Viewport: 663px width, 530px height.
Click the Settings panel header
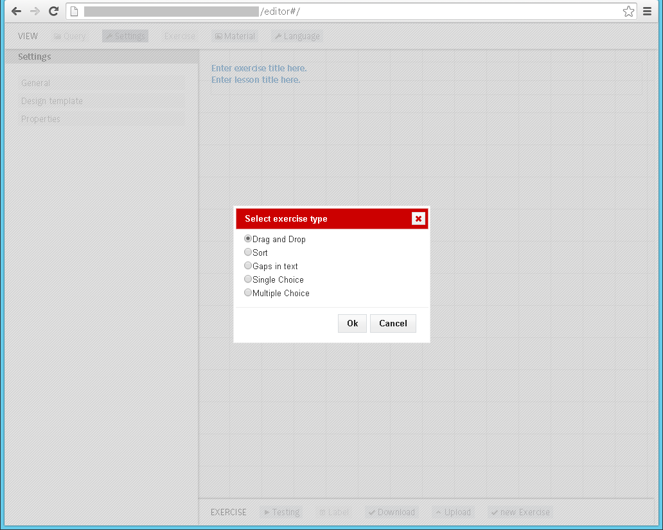102,57
